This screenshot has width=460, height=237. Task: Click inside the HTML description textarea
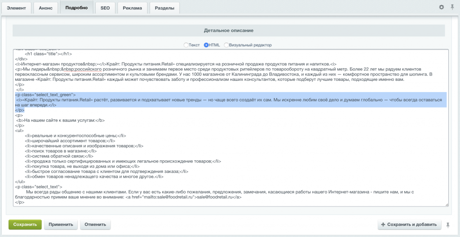[x=231, y=128]
